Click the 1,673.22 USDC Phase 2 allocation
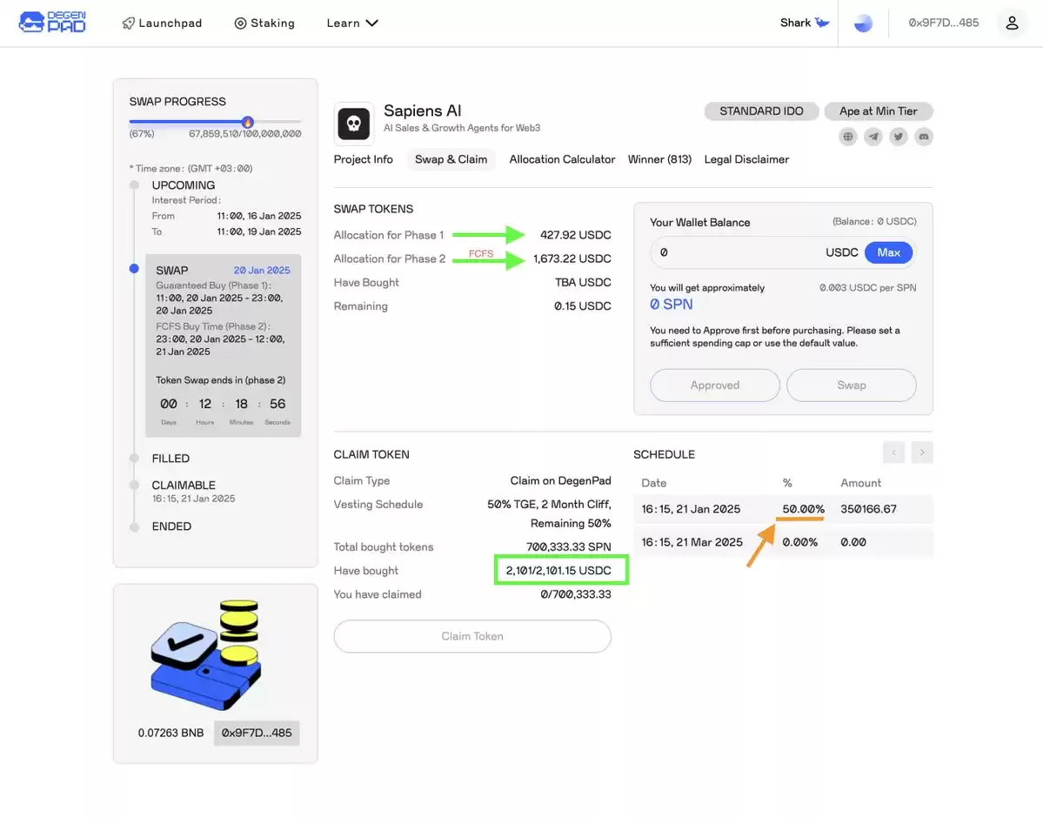The height and width of the screenshot is (818, 1043). click(x=572, y=259)
